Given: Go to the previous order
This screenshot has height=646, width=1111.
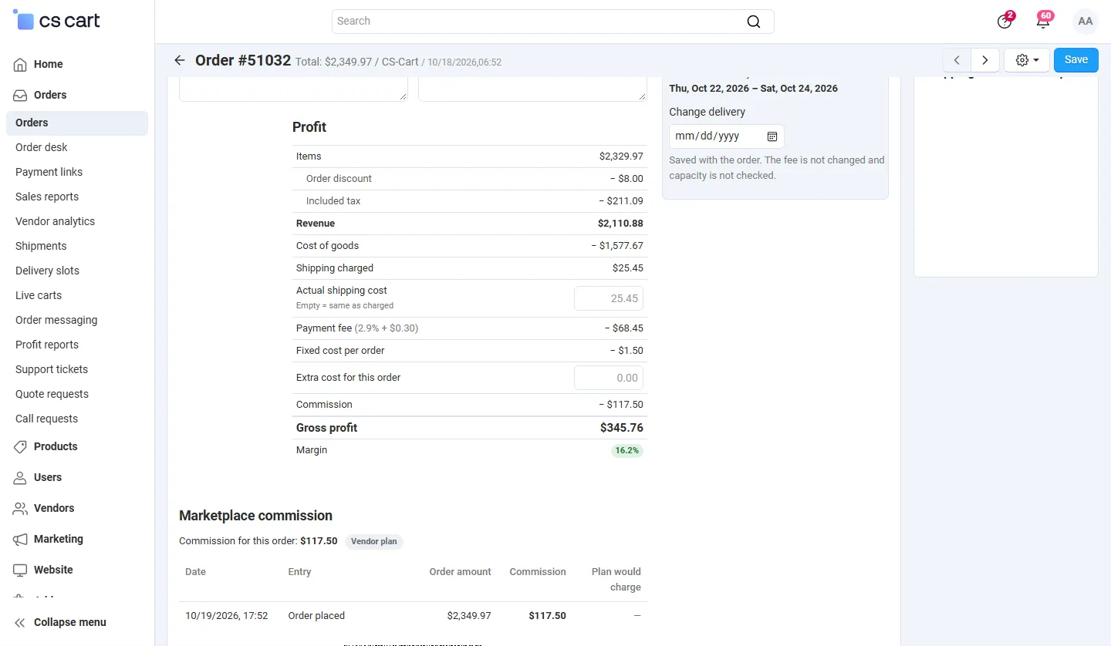Looking at the screenshot, I should pos(957,60).
